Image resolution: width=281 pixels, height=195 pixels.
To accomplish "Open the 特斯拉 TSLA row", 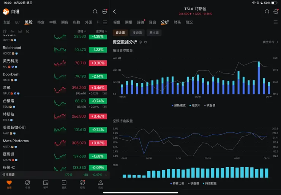I will [55, 117].
